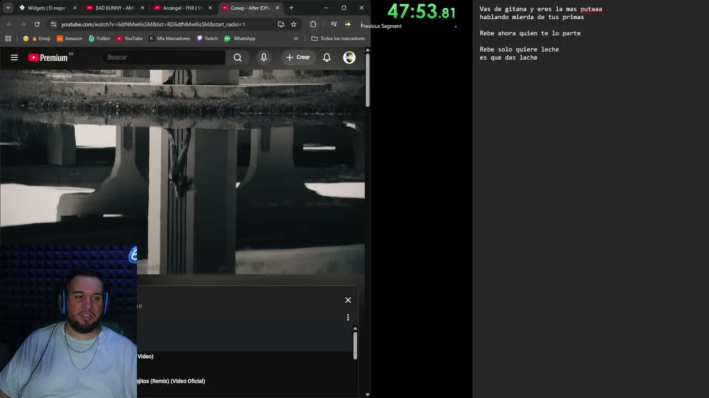Select the Conep - After tab
The image size is (709, 398).
click(250, 8)
